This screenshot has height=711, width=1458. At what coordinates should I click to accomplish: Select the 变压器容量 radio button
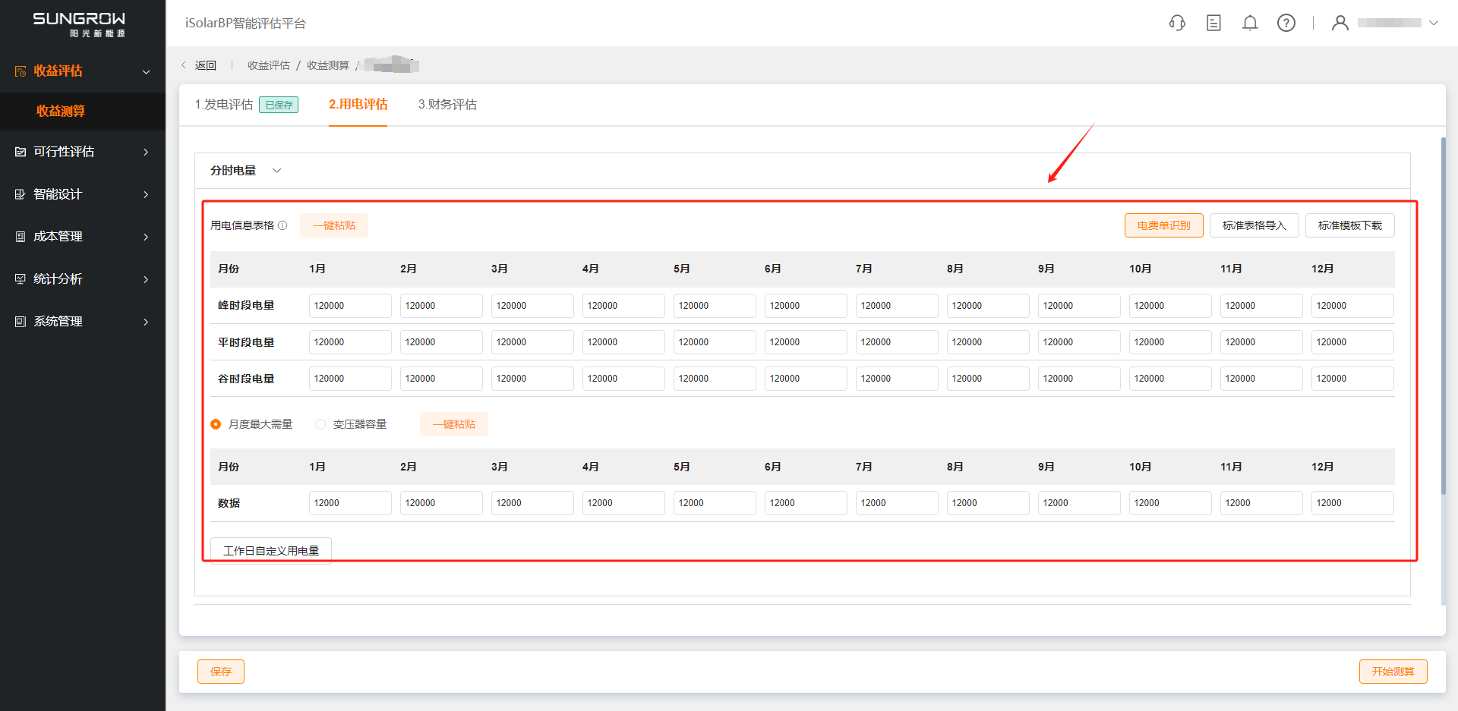pos(320,424)
